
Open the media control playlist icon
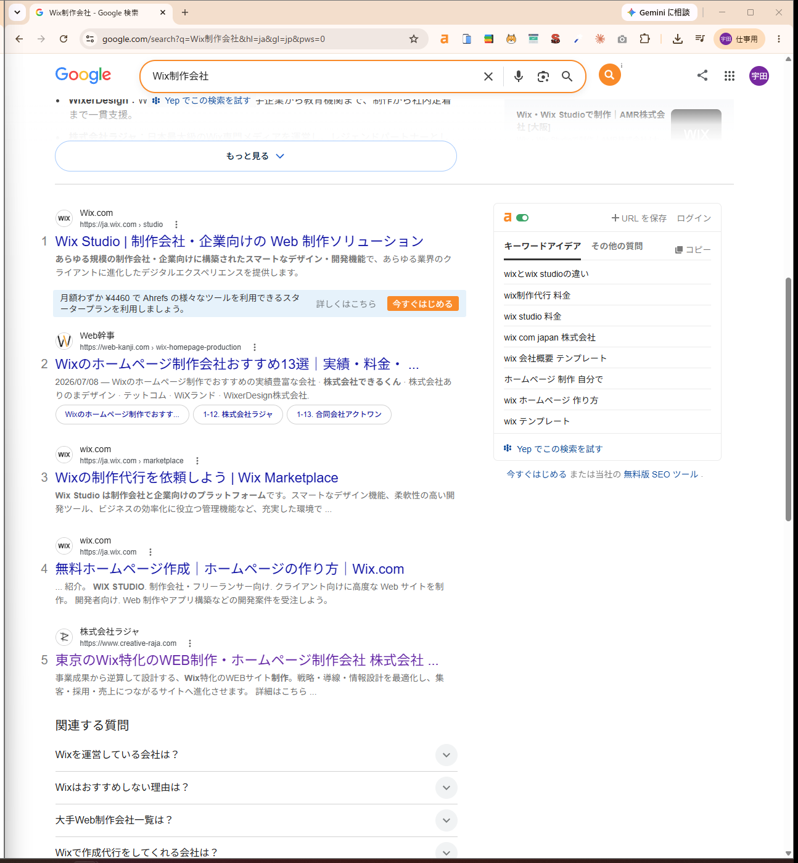click(699, 39)
